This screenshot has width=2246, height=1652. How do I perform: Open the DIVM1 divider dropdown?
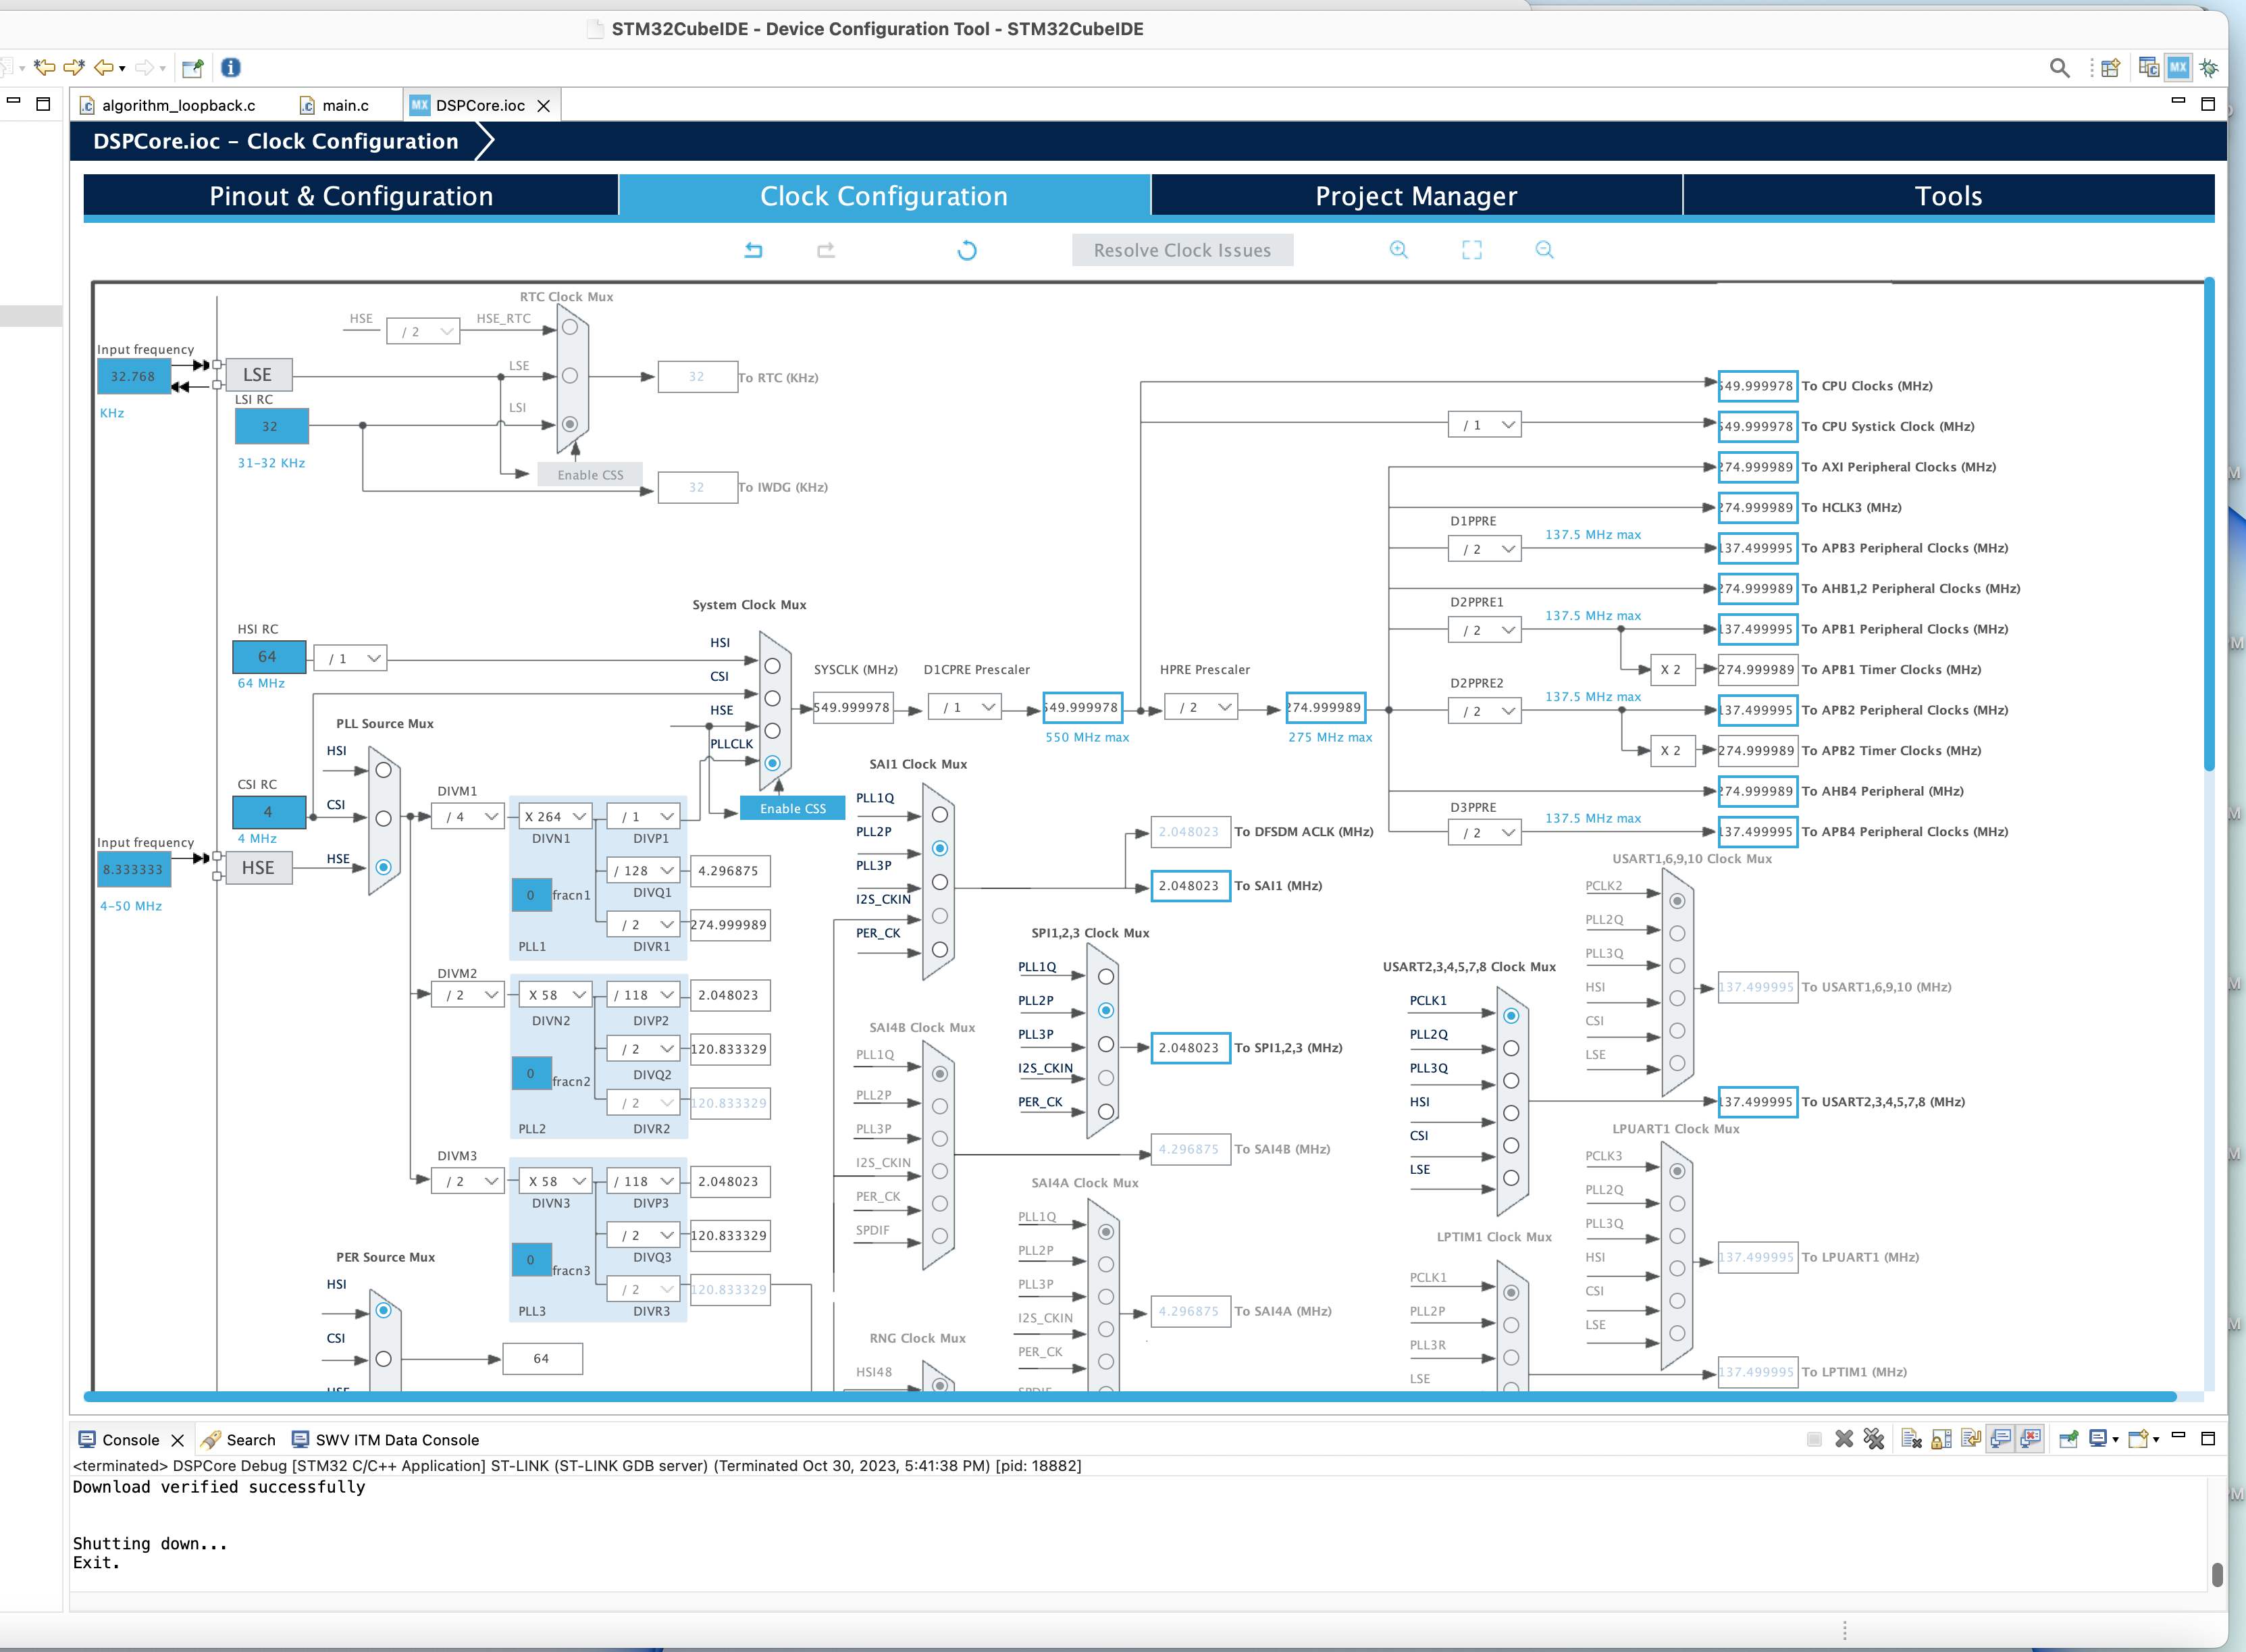point(470,817)
